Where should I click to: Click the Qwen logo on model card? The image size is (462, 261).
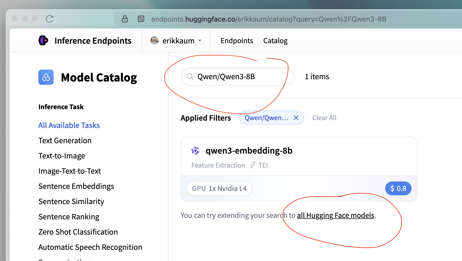coord(195,151)
